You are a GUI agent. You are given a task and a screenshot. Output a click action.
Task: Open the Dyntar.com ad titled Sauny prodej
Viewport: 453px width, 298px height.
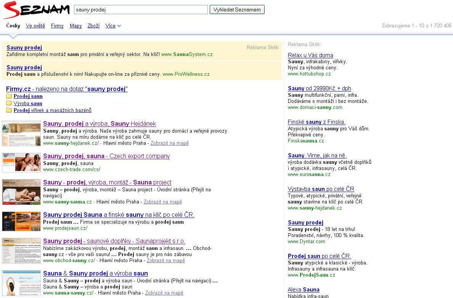tap(306, 222)
